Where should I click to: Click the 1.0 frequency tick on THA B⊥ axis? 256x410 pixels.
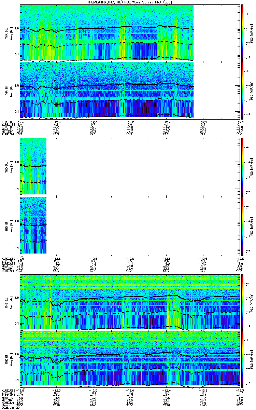click(x=16, y=29)
